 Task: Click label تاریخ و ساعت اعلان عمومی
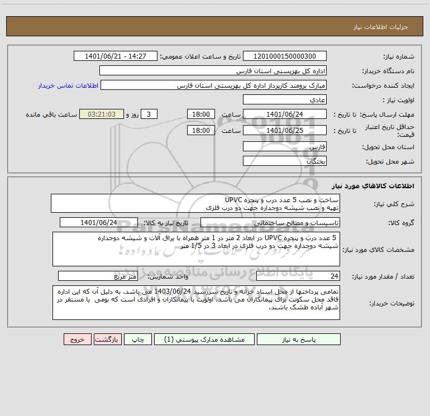(200, 57)
